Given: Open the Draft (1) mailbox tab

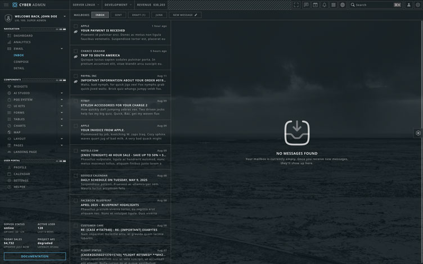Looking at the screenshot, I should tap(138, 15).
